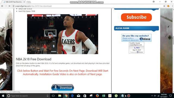Close the NBA 2k18 Free Download tab
The height and width of the screenshot is (98, 174).
tap(24, 2)
